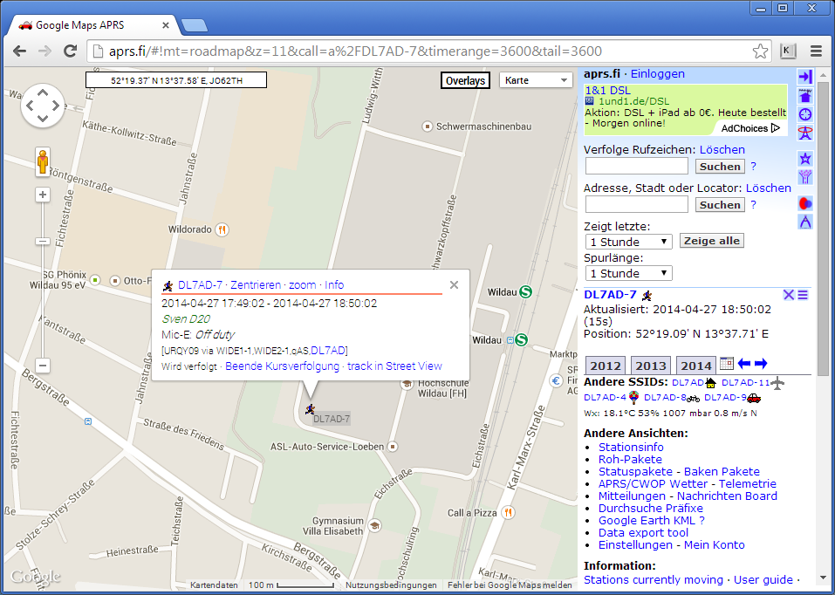Click the Zeige alle button

(711, 241)
